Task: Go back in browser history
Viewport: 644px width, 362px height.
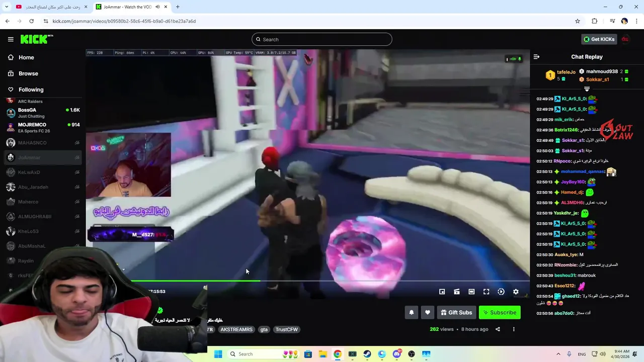Action: (7, 21)
